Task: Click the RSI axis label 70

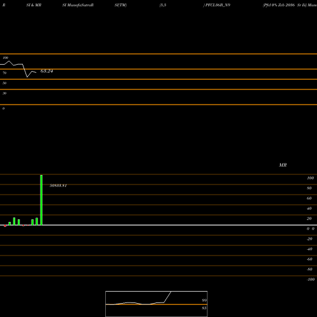Action: click(x=4, y=73)
